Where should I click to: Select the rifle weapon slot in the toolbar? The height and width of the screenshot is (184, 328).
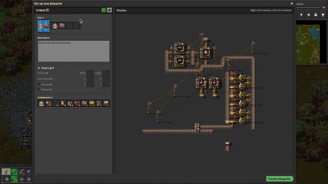pos(22,172)
